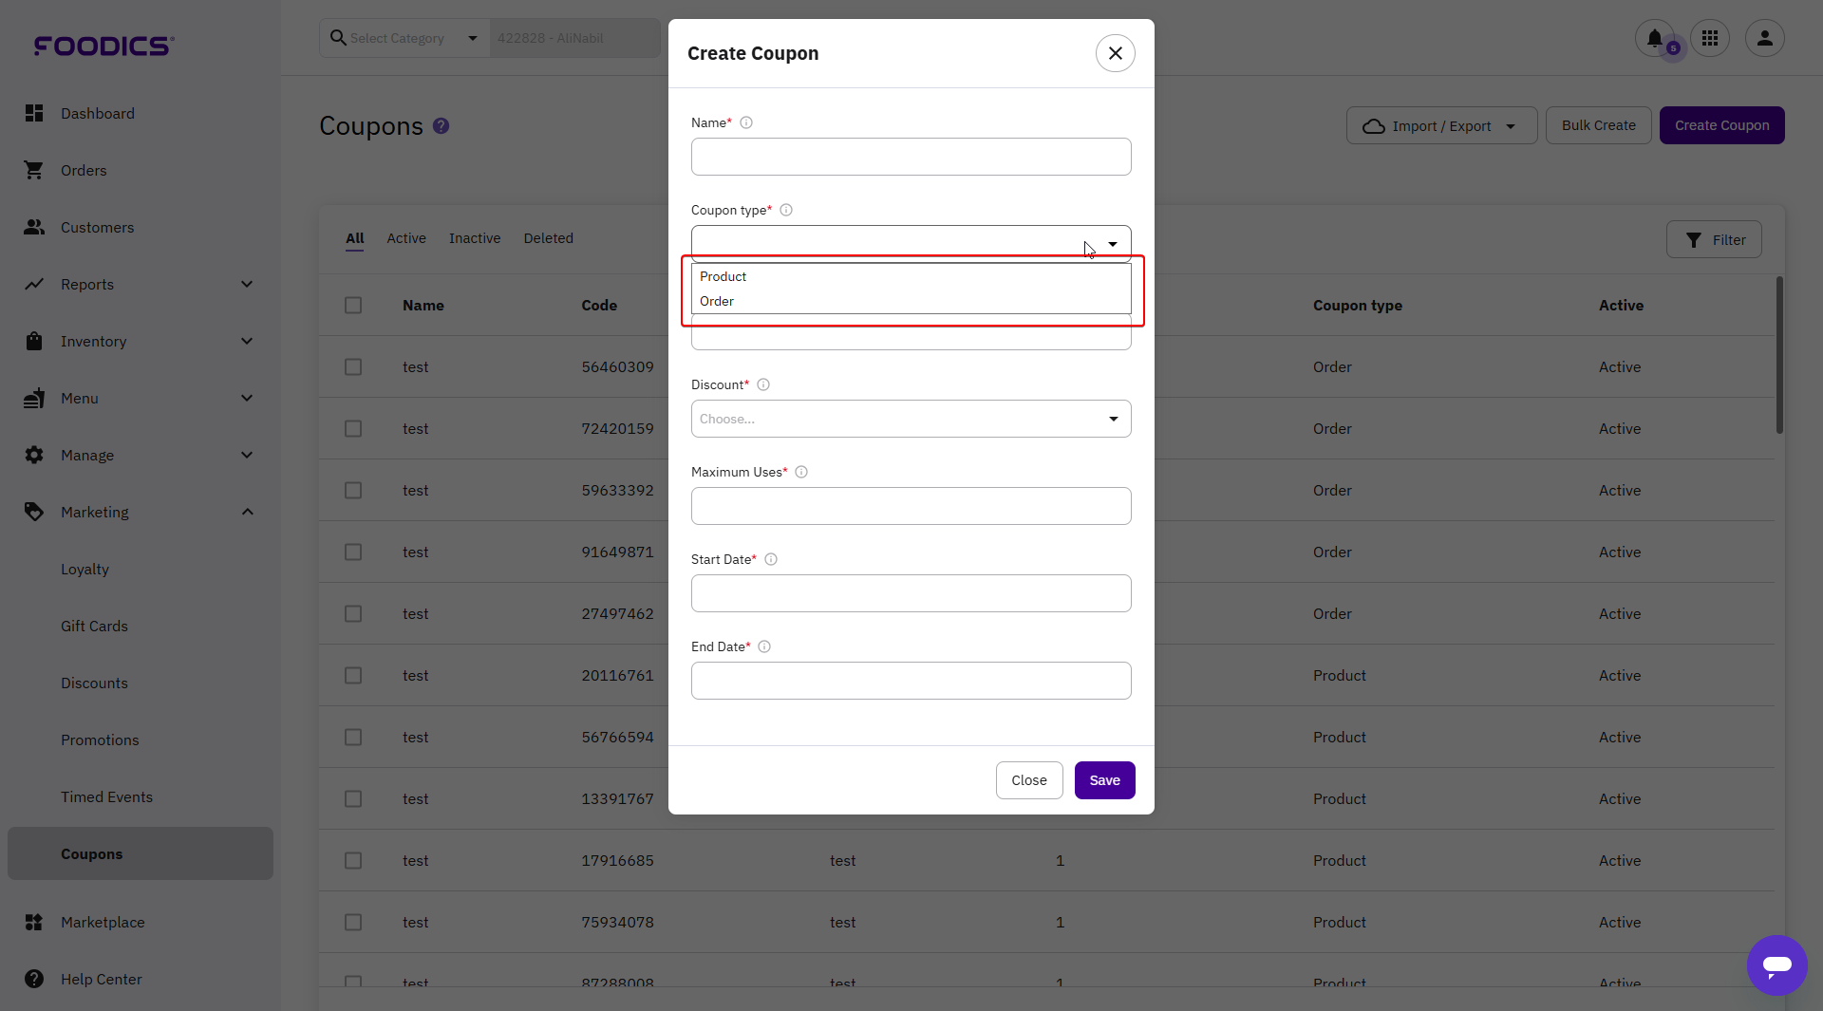The width and height of the screenshot is (1823, 1011).
Task: Close the Create Coupon dialog with X
Action: click(x=1115, y=54)
